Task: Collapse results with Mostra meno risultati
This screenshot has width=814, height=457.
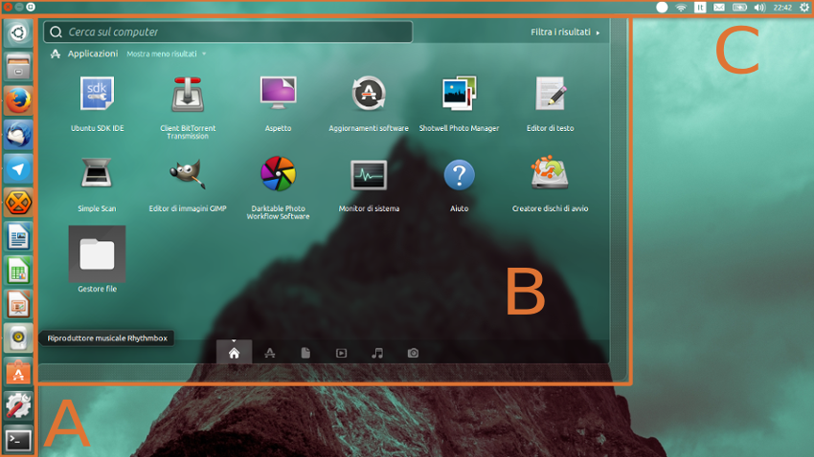Action: pos(165,54)
